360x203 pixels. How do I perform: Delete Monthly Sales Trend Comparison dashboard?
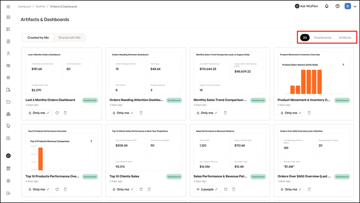[x=225, y=113]
